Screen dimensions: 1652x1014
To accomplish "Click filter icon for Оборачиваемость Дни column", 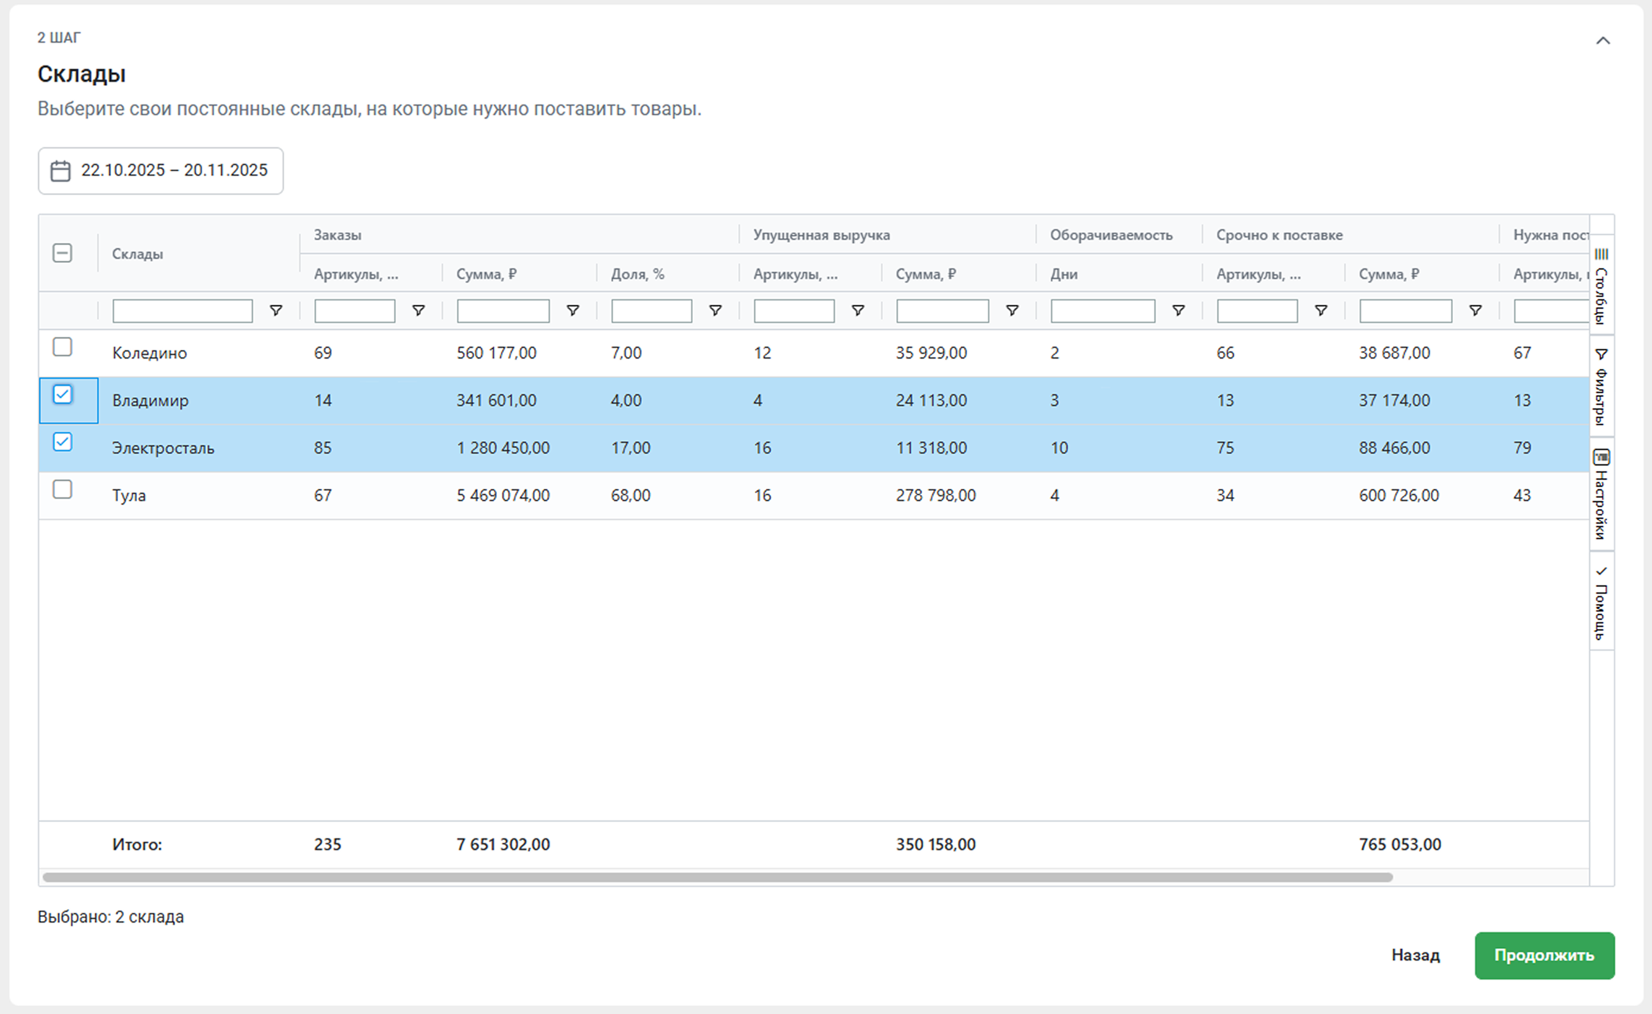I will (1178, 310).
